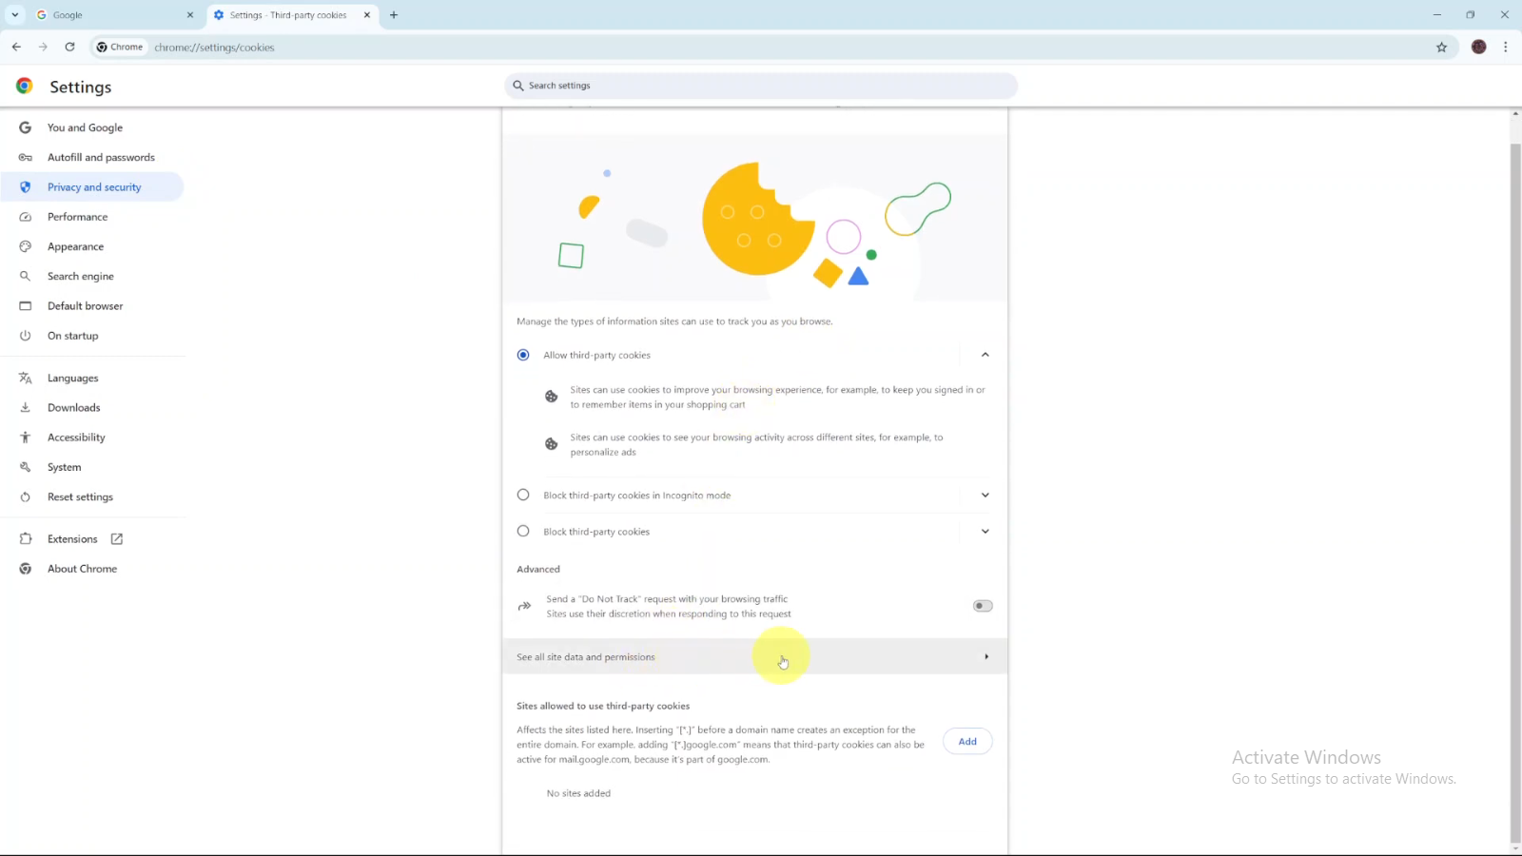The height and width of the screenshot is (856, 1522).
Task: Click the gauge icon for Performance
Action: click(26, 217)
